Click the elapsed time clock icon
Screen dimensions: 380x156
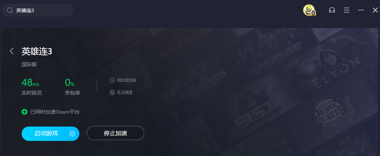tap(112, 80)
